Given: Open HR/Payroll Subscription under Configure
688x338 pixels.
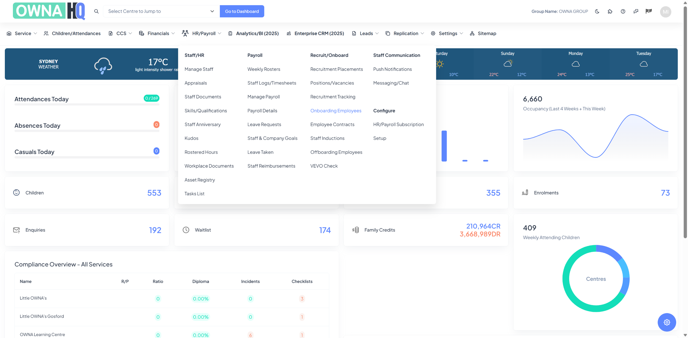Looking at the screenshot, I should coord(398,124).
